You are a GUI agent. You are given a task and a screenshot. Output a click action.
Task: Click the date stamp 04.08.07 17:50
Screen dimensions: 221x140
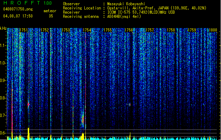coord(18,16)
